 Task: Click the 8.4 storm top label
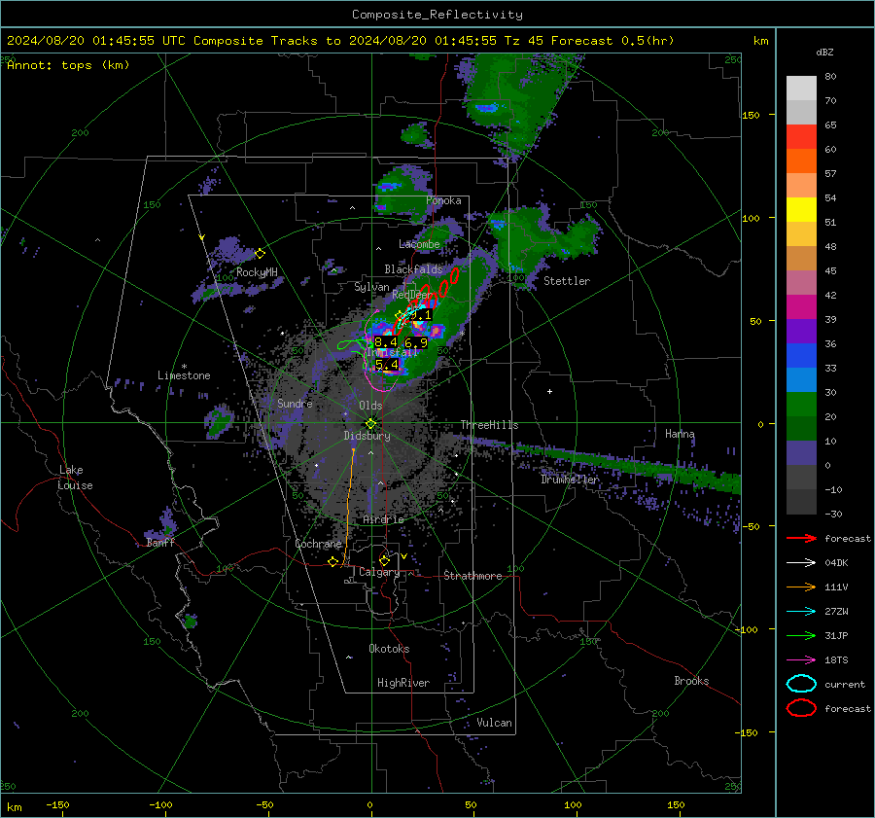click(x=386, y=342)
